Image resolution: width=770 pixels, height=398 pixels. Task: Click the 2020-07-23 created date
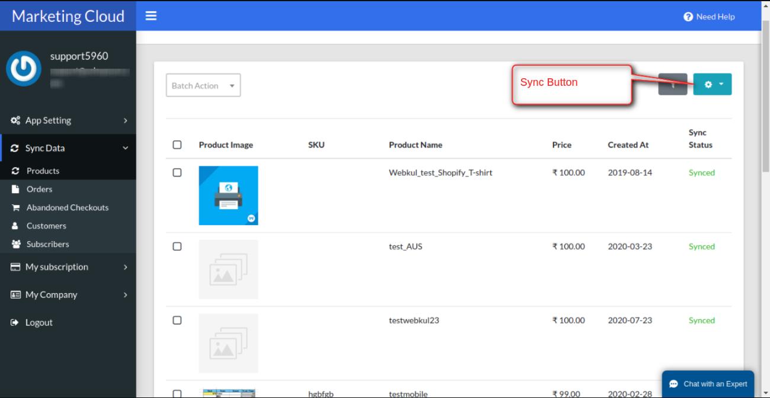630,320
